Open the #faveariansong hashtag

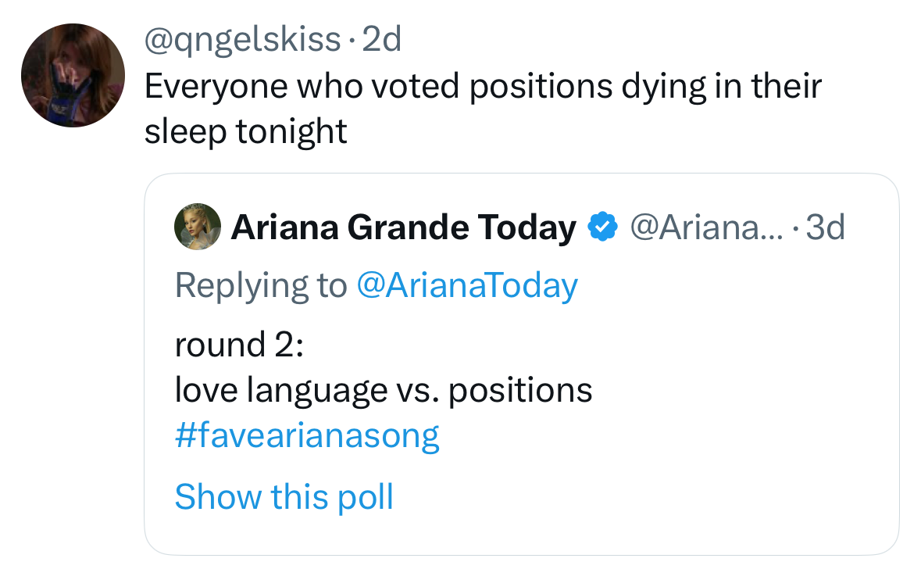pos(307,435)
